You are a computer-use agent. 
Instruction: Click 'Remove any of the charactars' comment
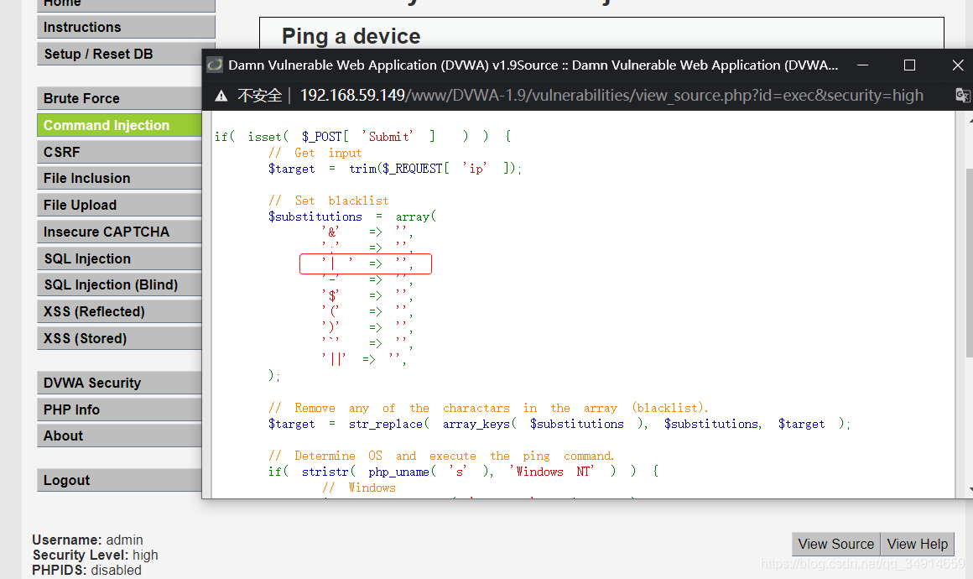click(x=488, y=408)
